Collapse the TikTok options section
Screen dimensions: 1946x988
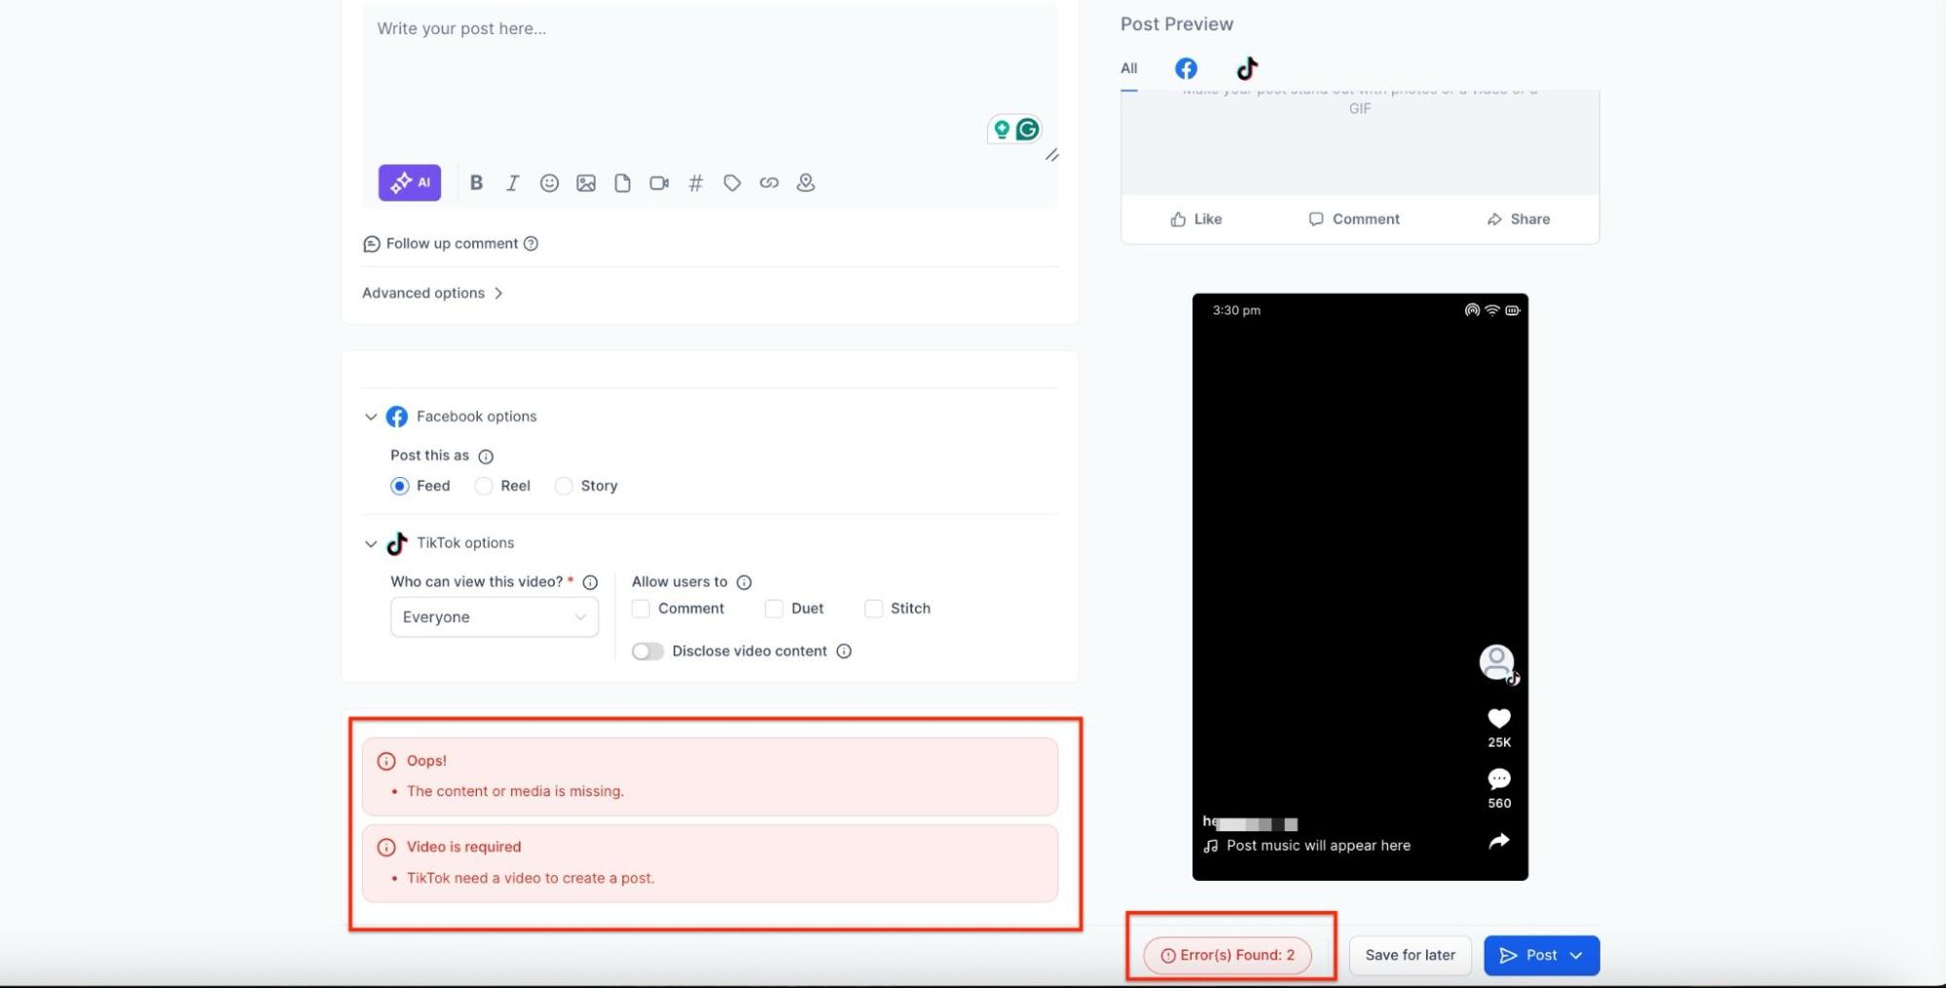pos(371,543)
